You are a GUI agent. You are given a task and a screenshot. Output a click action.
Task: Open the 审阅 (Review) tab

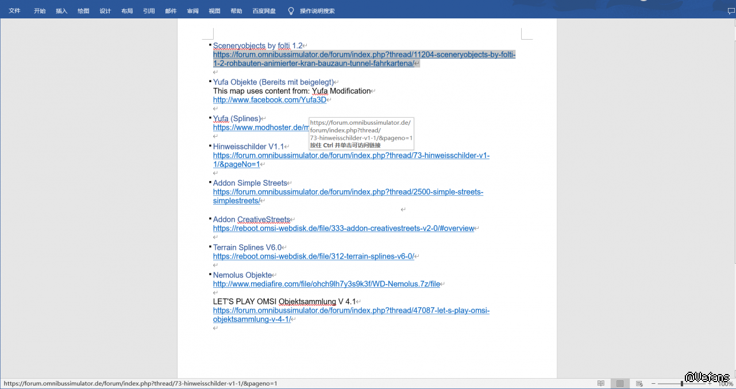192,11
